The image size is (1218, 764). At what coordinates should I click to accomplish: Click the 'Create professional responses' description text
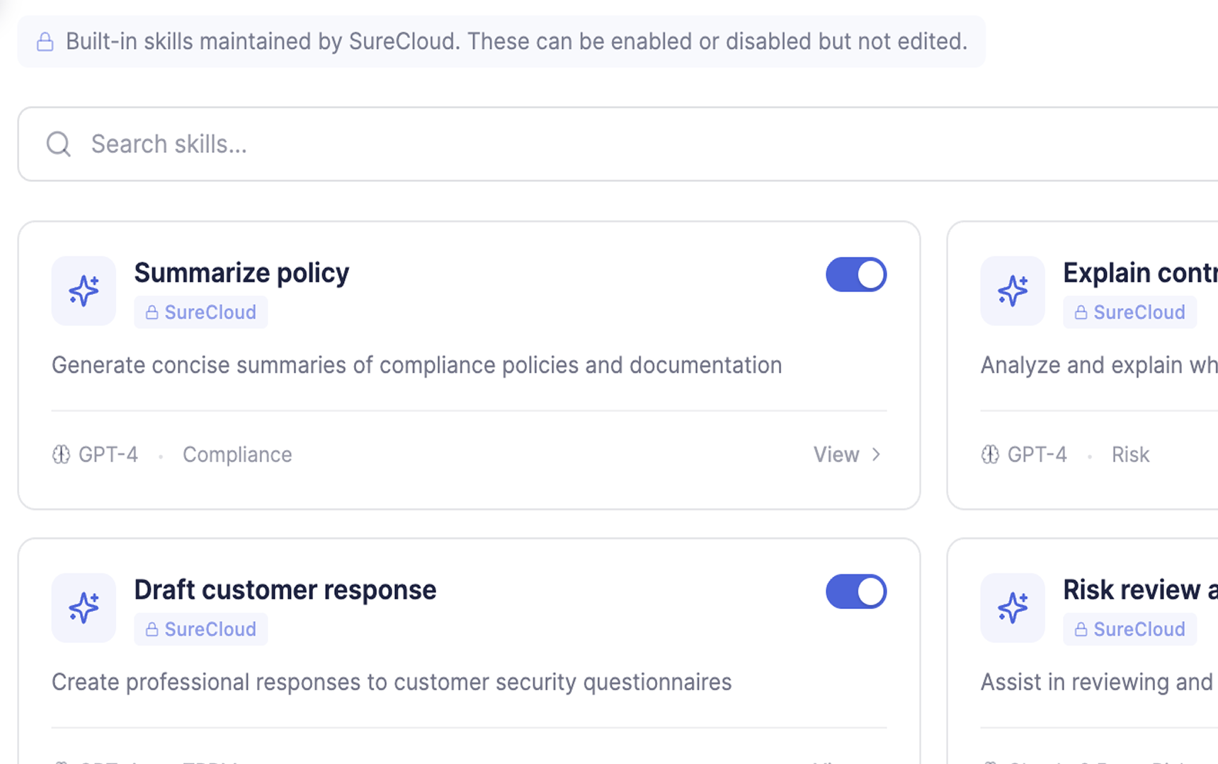pos(392,682)
